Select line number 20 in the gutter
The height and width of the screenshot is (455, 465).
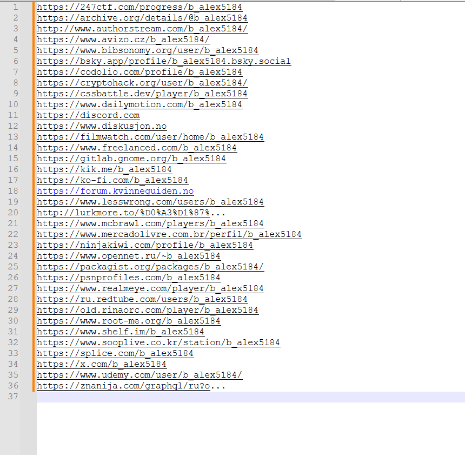coord(13,213)
